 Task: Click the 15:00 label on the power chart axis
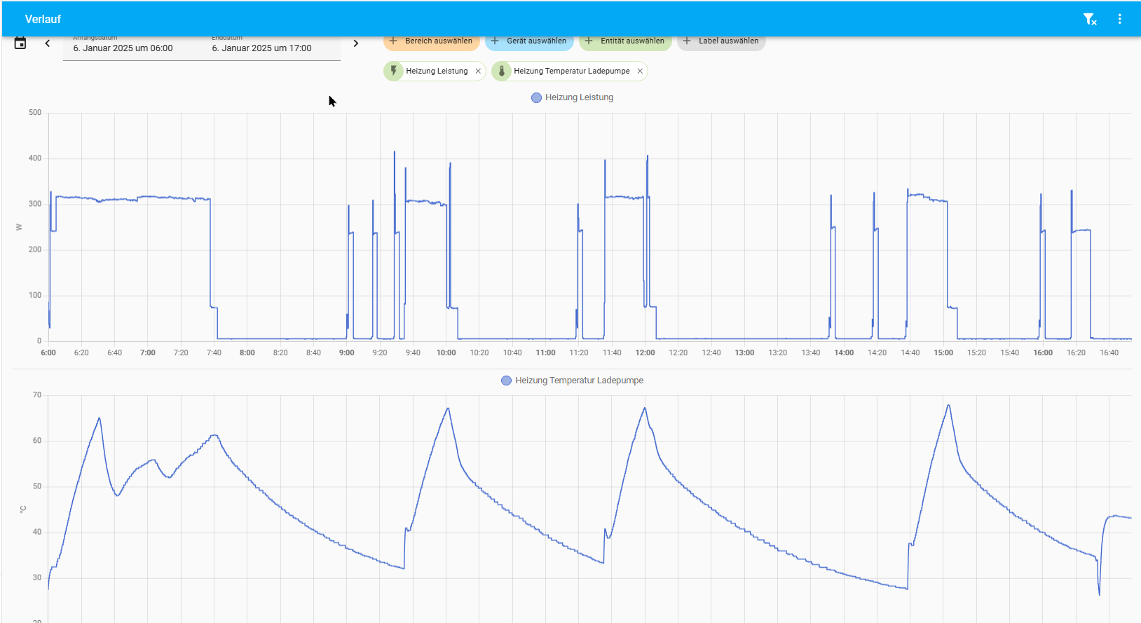[943, 352]
